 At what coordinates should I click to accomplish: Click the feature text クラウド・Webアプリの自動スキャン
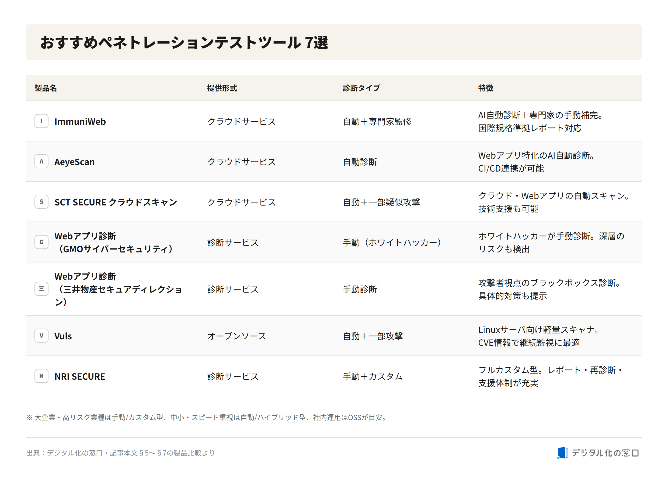554,202
